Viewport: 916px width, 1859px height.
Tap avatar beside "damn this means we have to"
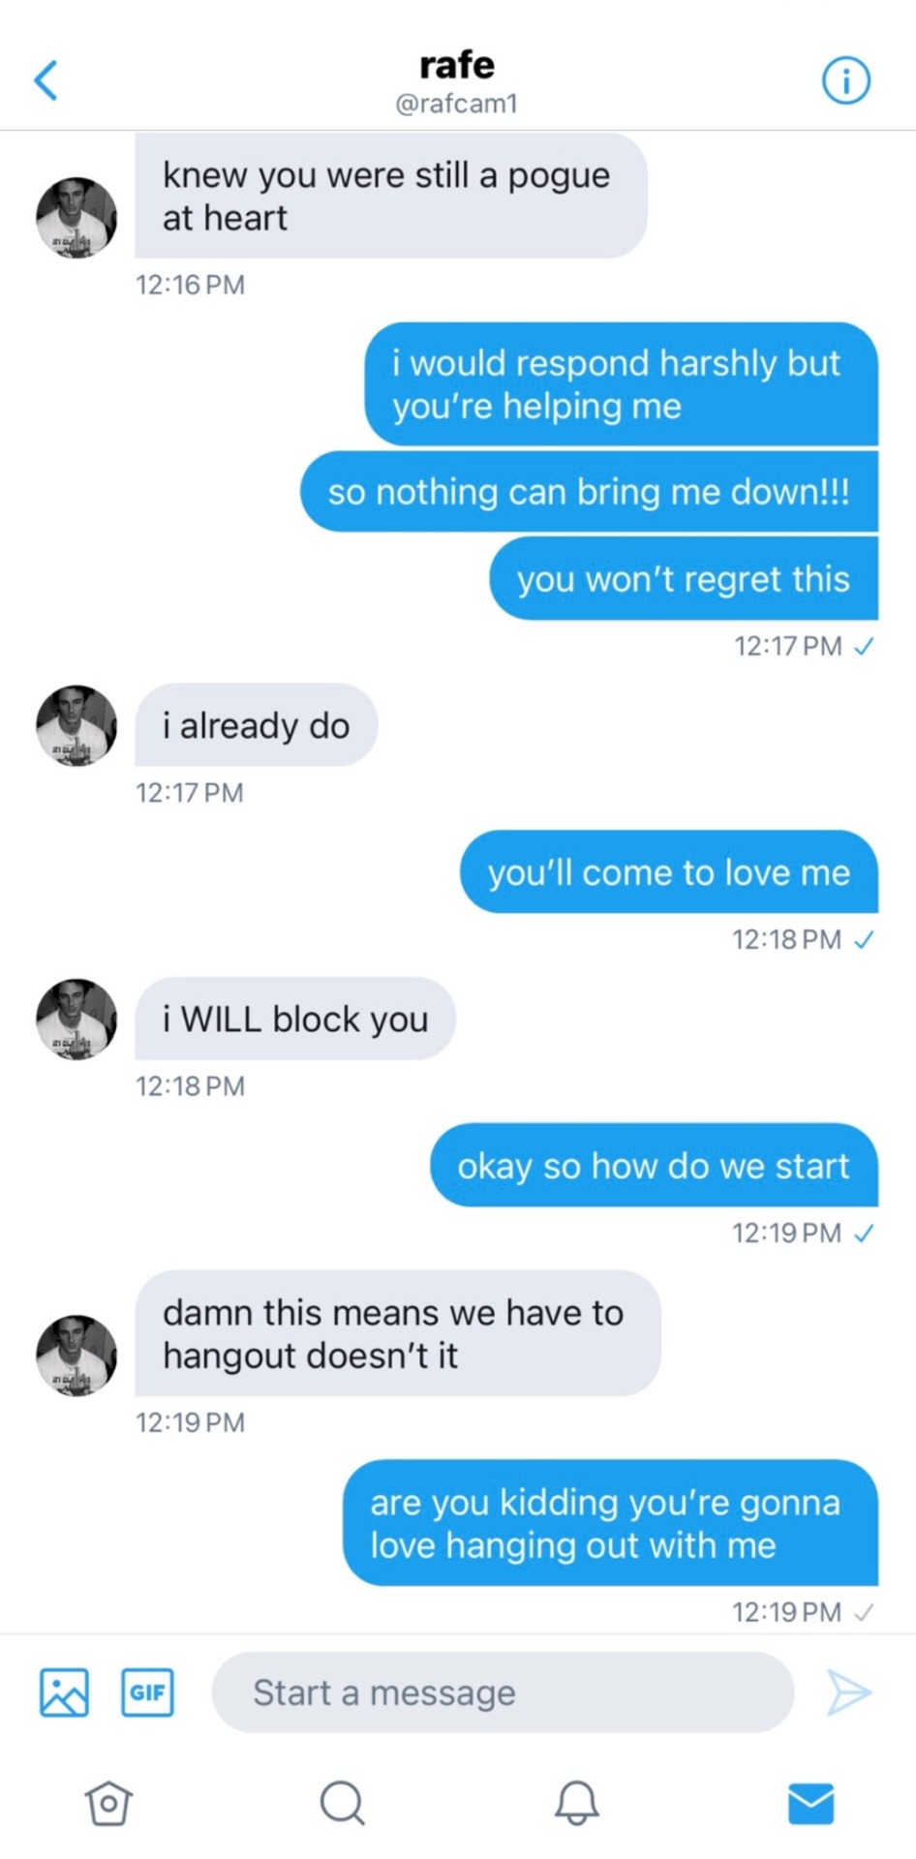76,1355
